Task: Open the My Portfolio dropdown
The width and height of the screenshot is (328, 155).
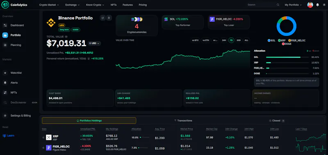Action: coord(293,5)
